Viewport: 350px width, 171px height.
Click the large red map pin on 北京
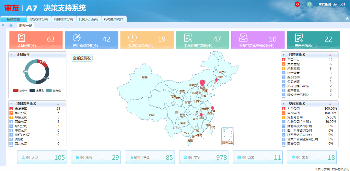202,83
